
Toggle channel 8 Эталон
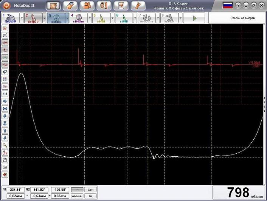coord(169,18)
